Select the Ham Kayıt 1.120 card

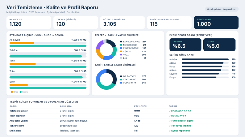[x=29, y=22]
